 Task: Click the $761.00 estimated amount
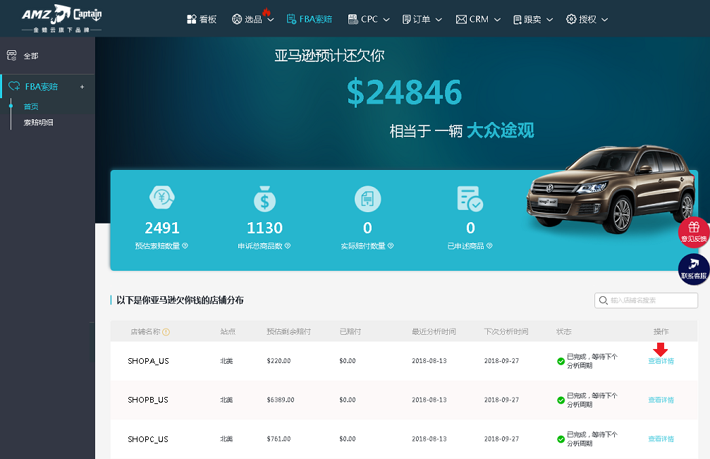point(279,439)
